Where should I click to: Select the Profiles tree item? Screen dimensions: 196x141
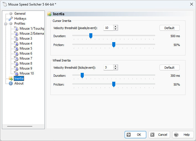pos(20,24)
